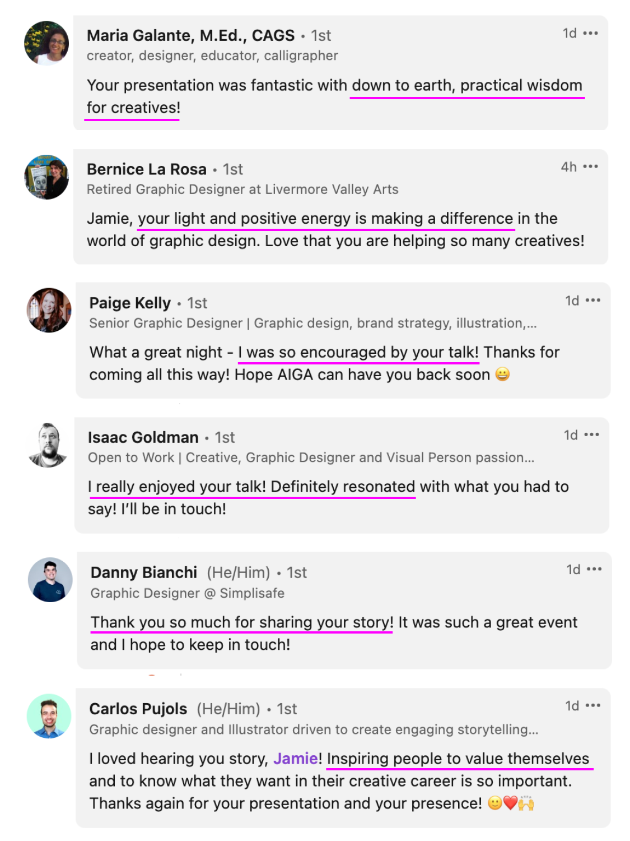Open Bernice La Rosa's profile name link

tap(147, 169)
